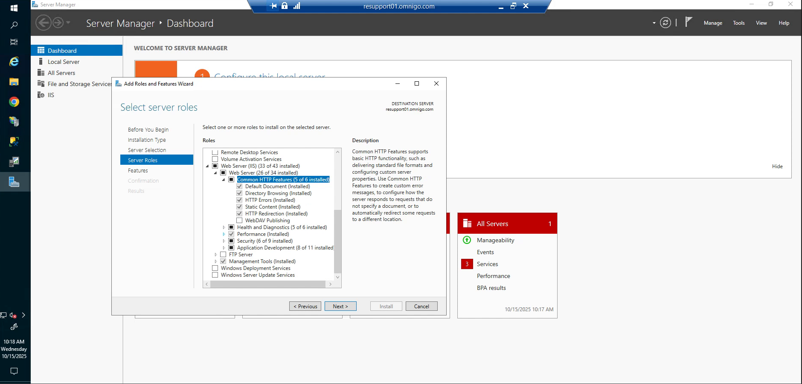Expand the Health and Diagnostics node
Image resolution: width=802 pixels, height=384 pixels.
point(224,227)
